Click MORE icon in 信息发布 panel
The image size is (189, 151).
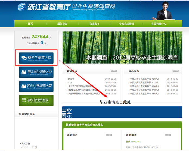coord(175,71)
